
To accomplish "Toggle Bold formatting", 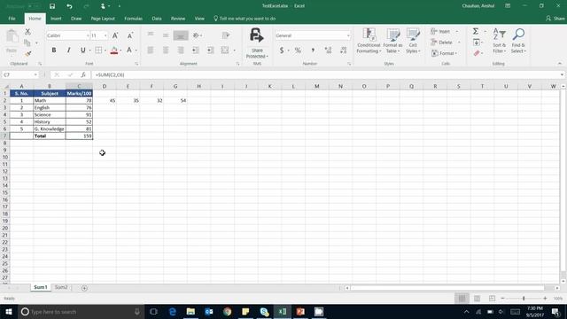I will [53, 51].
